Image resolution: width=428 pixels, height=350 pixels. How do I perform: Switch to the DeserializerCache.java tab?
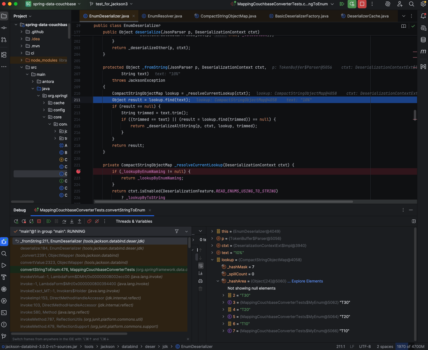(x=365, y=16)
